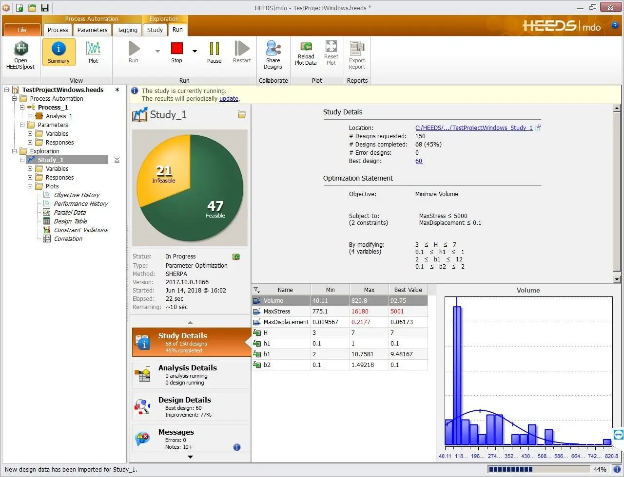Click the open folder icon in title bar
The image size is (624, 477).
[32, 8]
